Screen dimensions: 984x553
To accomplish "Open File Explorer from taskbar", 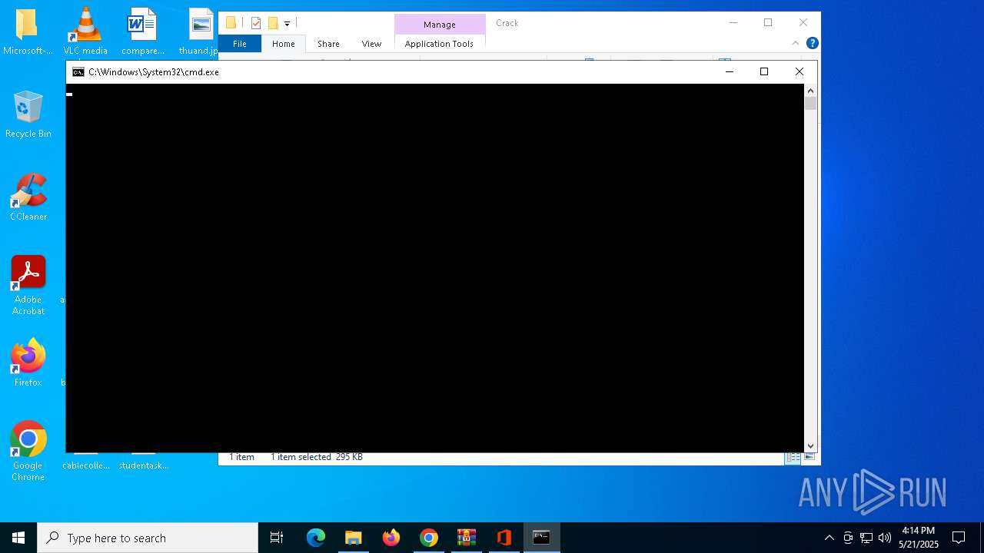I will click(354, 538).
